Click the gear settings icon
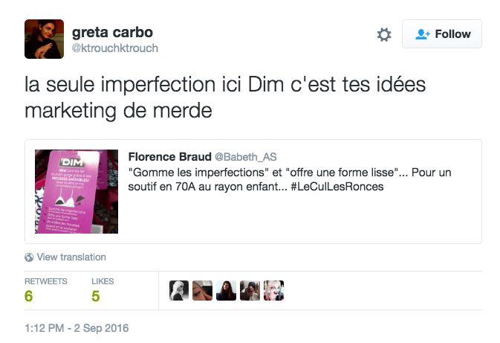 click(x=384, y=34)
